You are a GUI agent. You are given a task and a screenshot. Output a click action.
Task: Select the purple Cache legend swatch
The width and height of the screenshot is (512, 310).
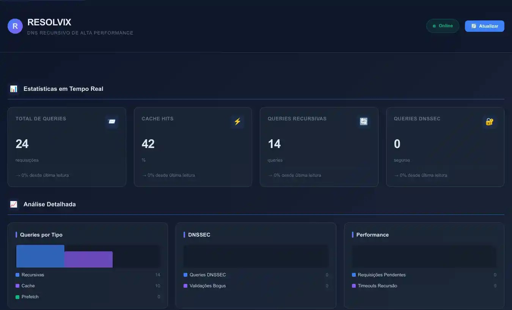17,286
